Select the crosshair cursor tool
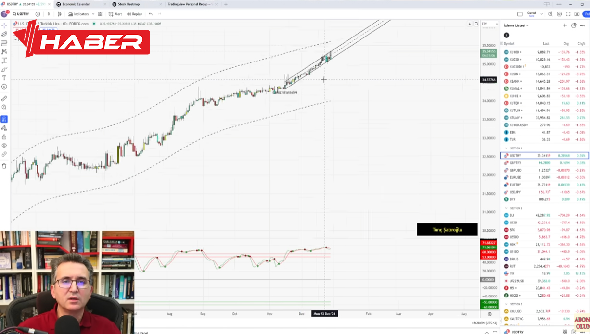Image resolution: width=590 pixels, height=334 pixels. click(x=4, y=25)
